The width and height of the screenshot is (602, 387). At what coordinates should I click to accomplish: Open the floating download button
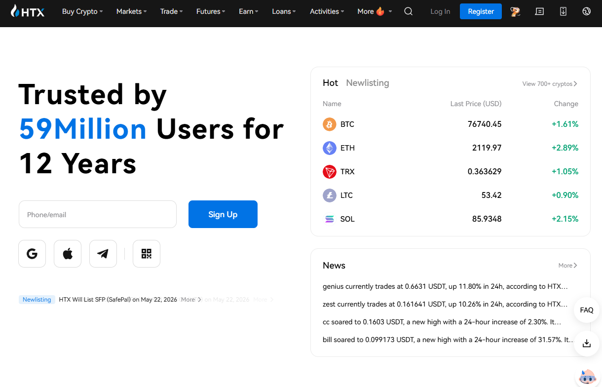(x=587, y=343)
